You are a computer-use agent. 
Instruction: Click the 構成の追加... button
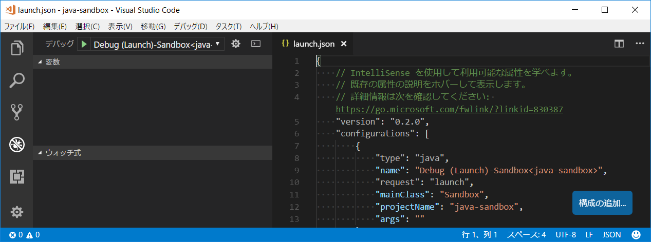pos(602,203)
